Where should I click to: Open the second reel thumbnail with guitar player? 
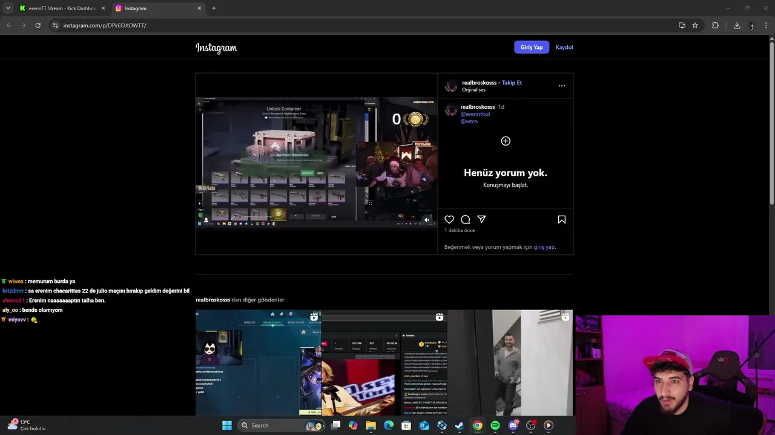pos(384,362)
